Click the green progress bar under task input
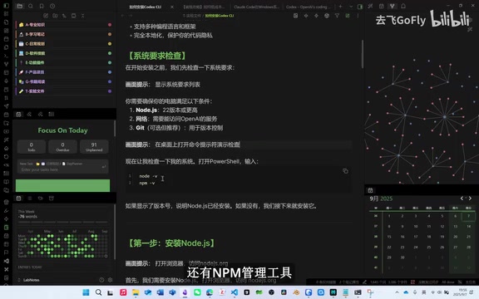 coord(62,185)
